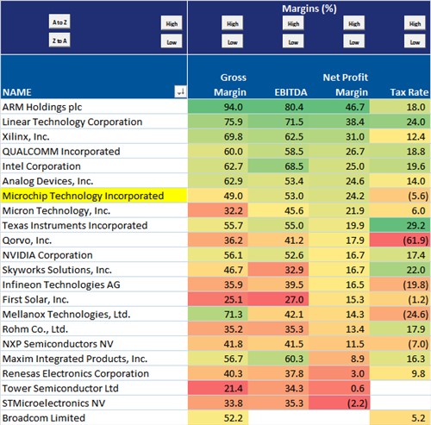Select the QUALCOMM Incorporated cell
The image size is (431, 425).
point(94,152)
